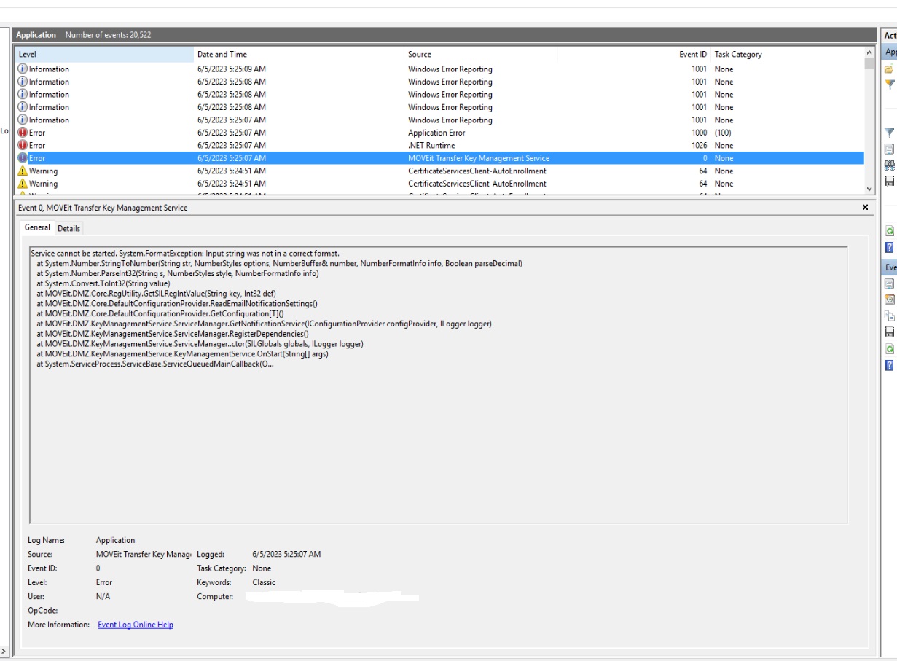This screenshot has width=897, height=661.
Task: Click the "Event 0, MOVEit Transfer Key Management Service" header
Action: tap(102, 208)
